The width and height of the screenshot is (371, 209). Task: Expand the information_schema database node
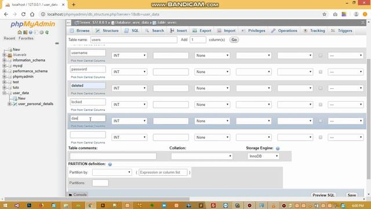click(x=4, y=60)
